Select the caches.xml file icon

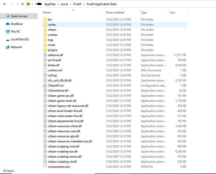click(45, 70)
